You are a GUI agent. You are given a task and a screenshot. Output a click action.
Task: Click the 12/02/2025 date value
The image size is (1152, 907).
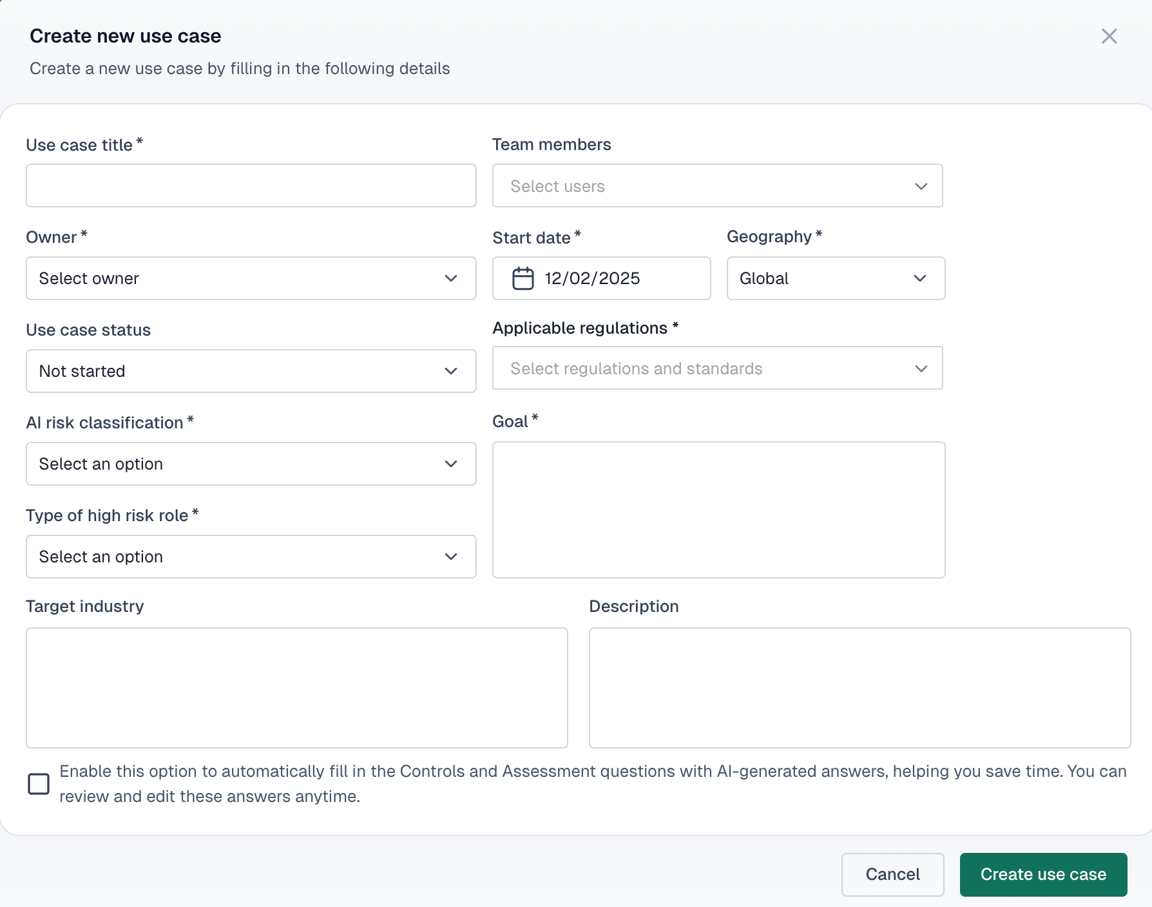(592, 278)
